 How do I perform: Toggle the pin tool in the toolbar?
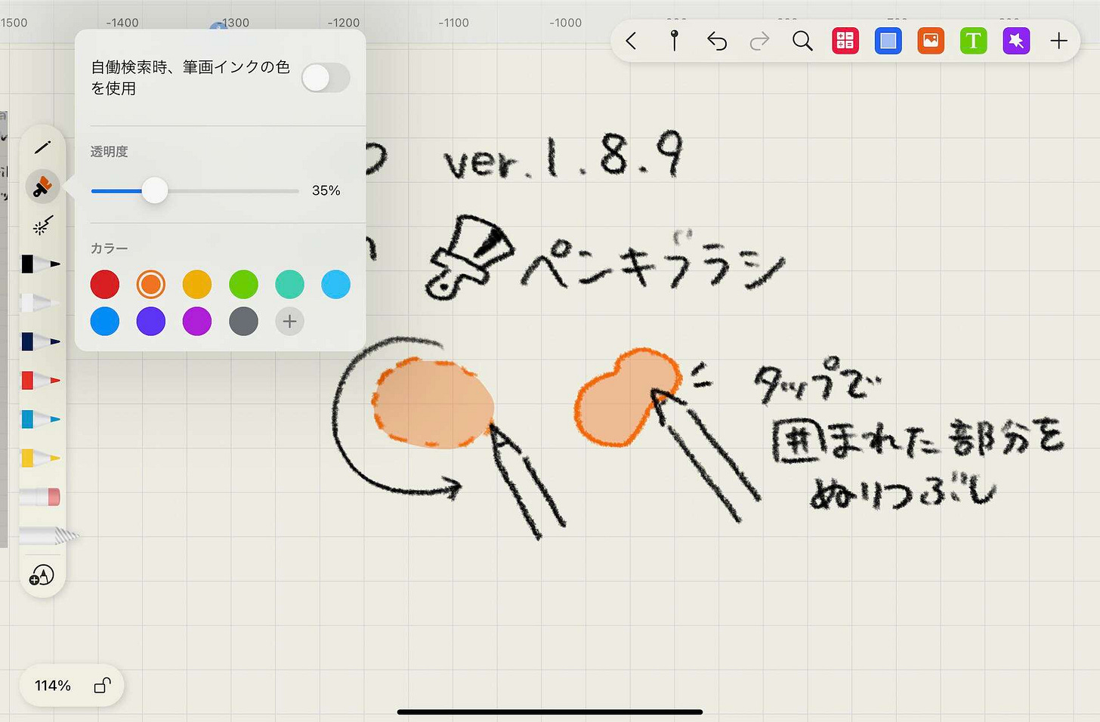675,42
